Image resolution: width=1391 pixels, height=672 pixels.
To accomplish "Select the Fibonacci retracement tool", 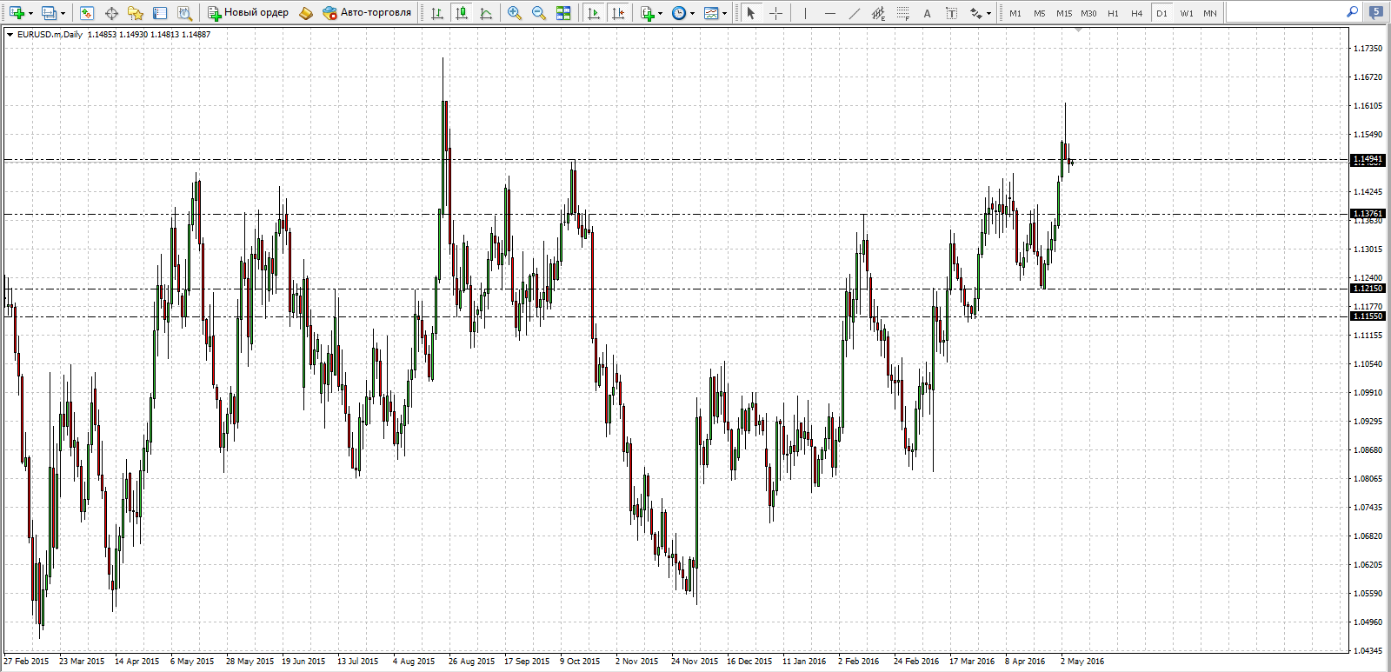I will click(x=902, y=13).
